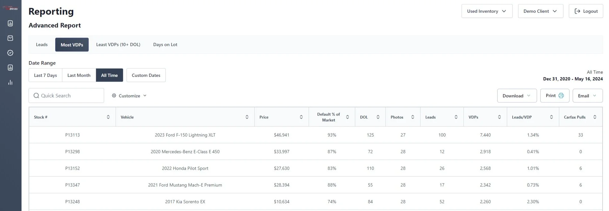Open the sidebar checkmark circle icon
The image size is (609, 211).
click(x=10, y=53)
